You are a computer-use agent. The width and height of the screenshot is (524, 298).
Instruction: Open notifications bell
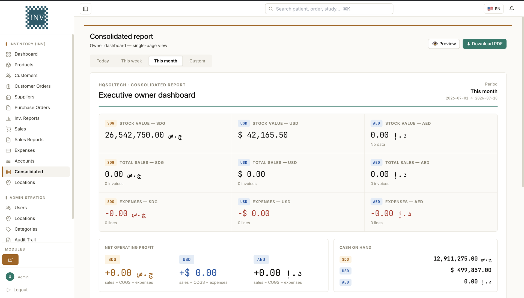pos(512,9)
